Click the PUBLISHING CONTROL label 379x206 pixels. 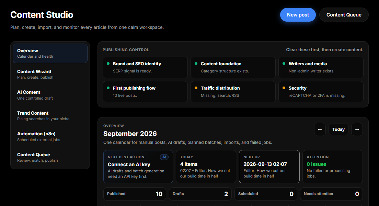point(126,50)
